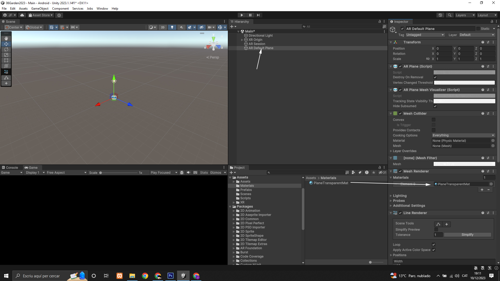Open Undo History icon
This screenshot has width=500, height=281.
[x=440, y=15]
